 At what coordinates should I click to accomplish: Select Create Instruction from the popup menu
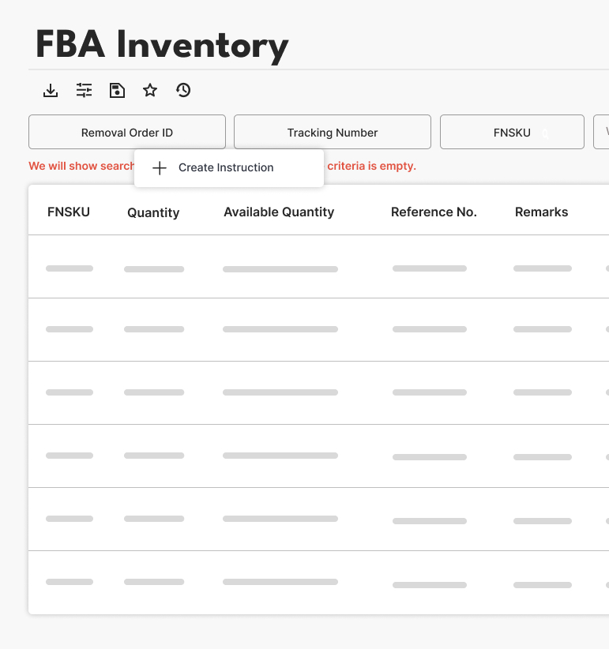(x=225, y=167)
